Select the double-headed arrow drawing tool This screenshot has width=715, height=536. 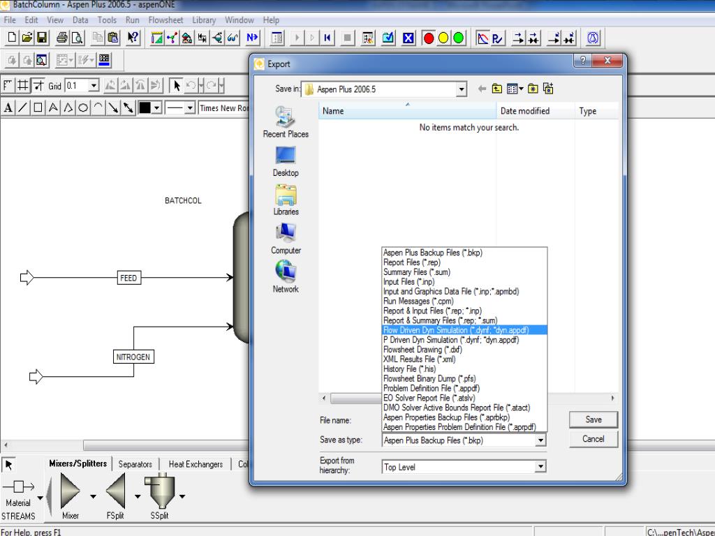(128, 108)
